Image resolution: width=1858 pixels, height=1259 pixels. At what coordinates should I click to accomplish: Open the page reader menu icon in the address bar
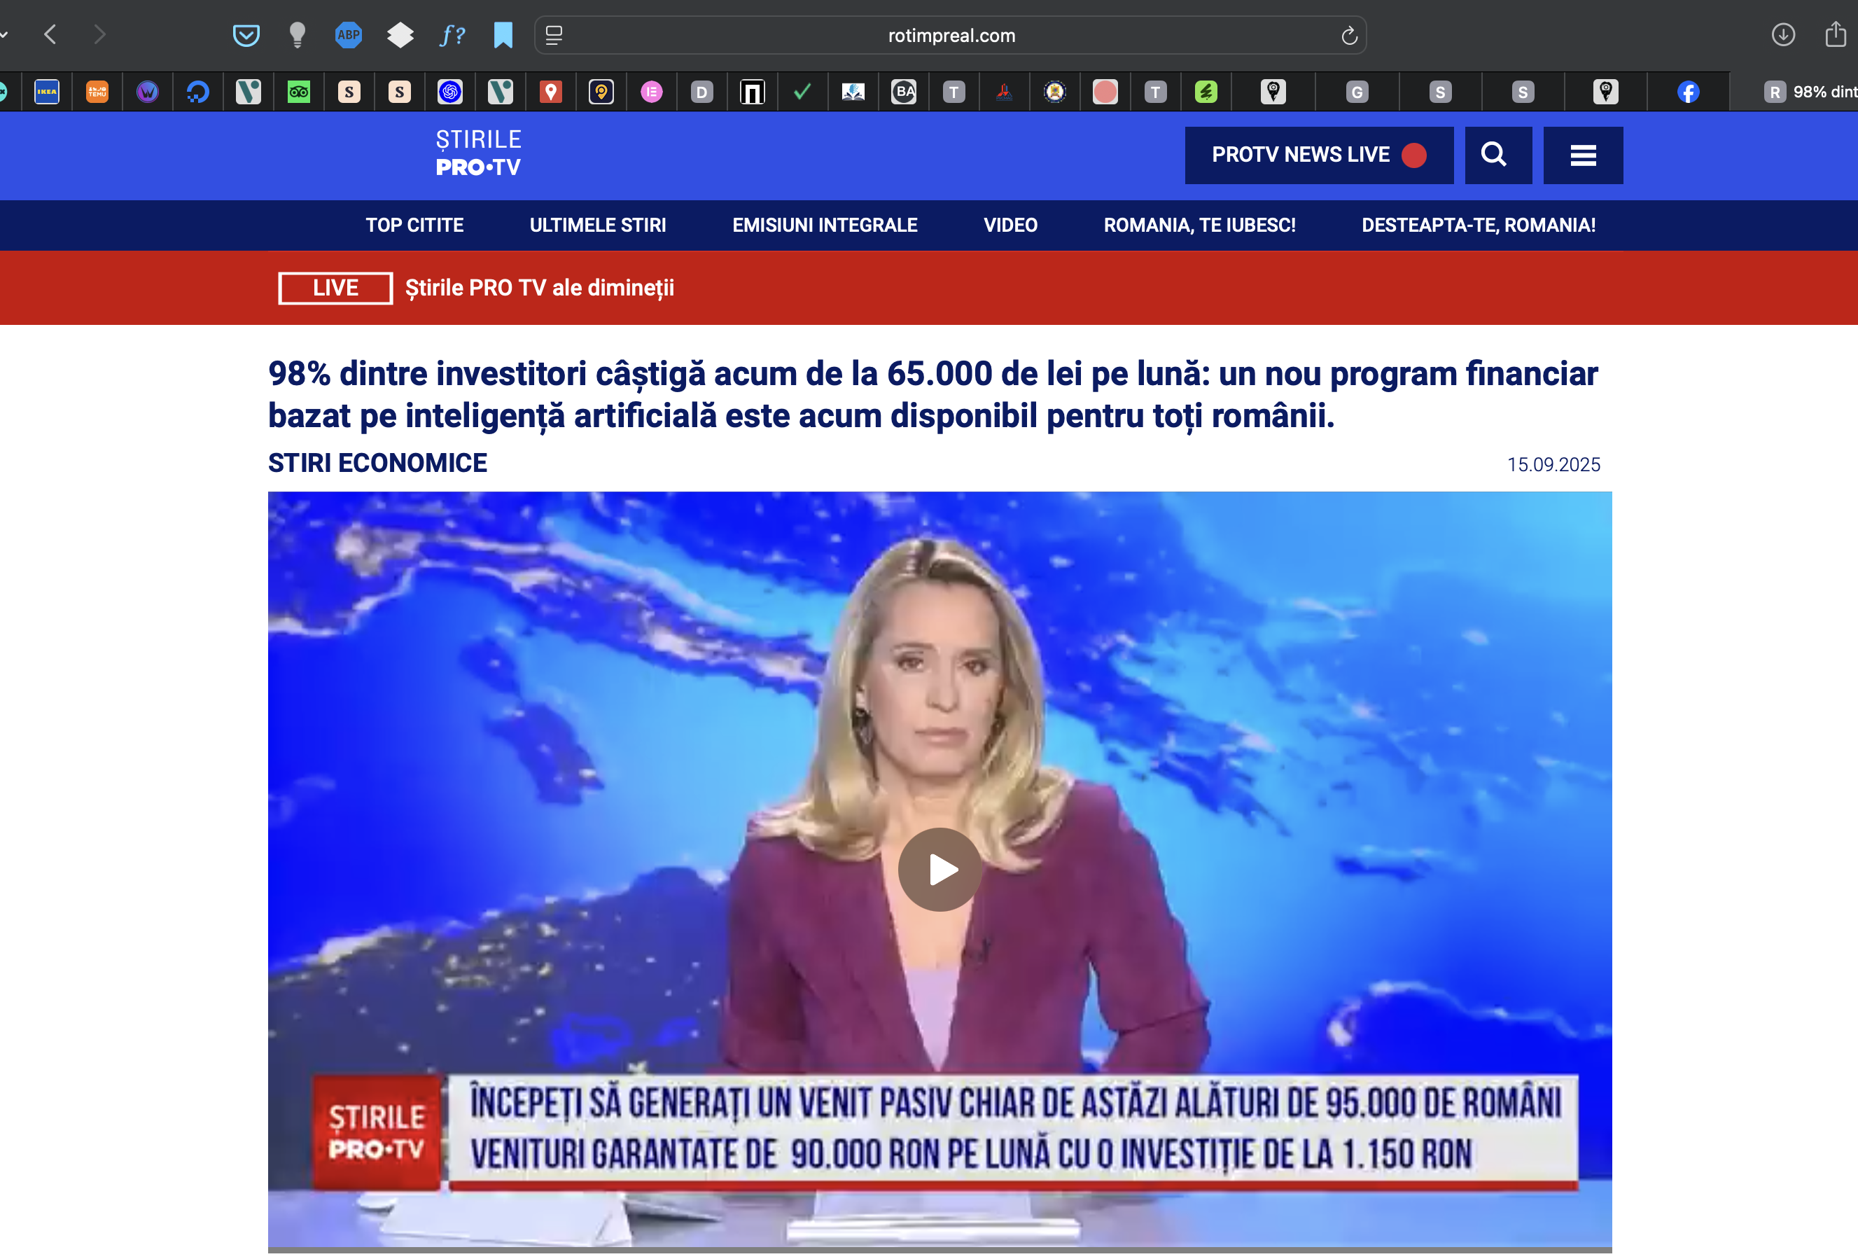coord(554,35)
